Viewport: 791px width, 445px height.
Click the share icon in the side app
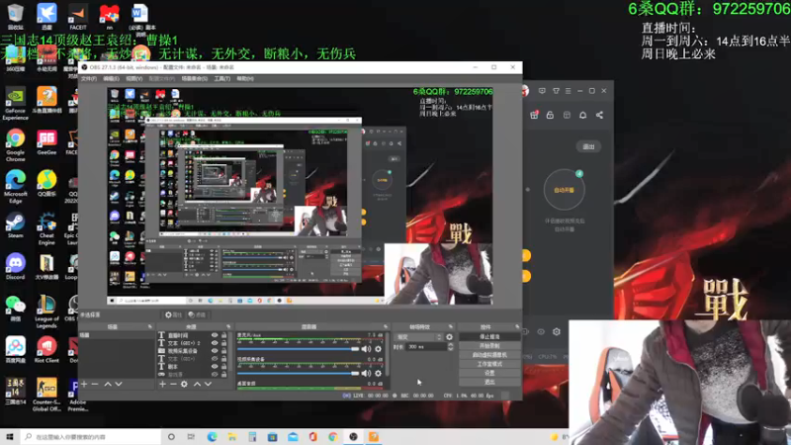tap(599, 115)
